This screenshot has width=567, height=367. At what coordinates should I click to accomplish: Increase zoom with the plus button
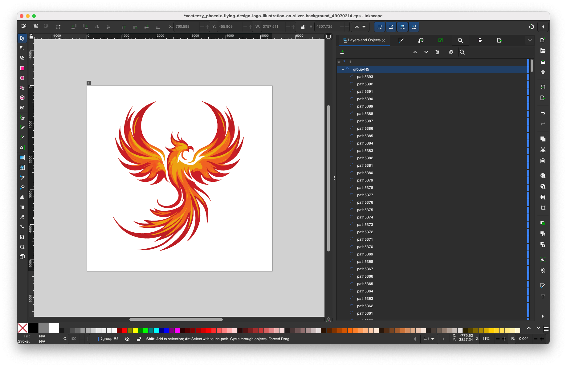pos(504,339)
